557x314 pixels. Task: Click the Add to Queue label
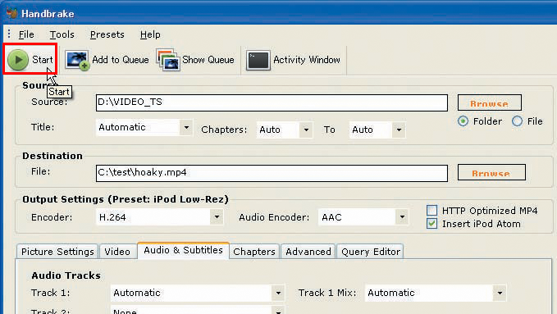(121, 60)
